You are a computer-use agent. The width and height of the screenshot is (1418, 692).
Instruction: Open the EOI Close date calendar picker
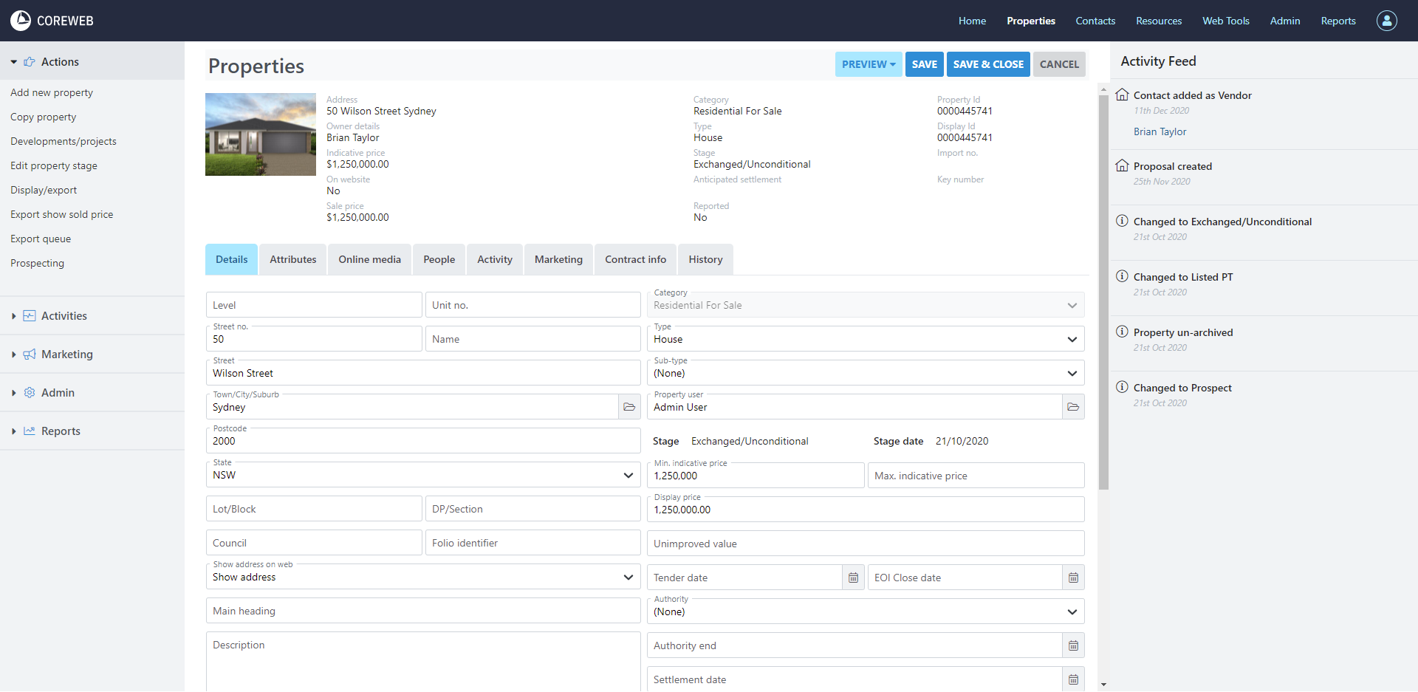tap(1073, 578)
